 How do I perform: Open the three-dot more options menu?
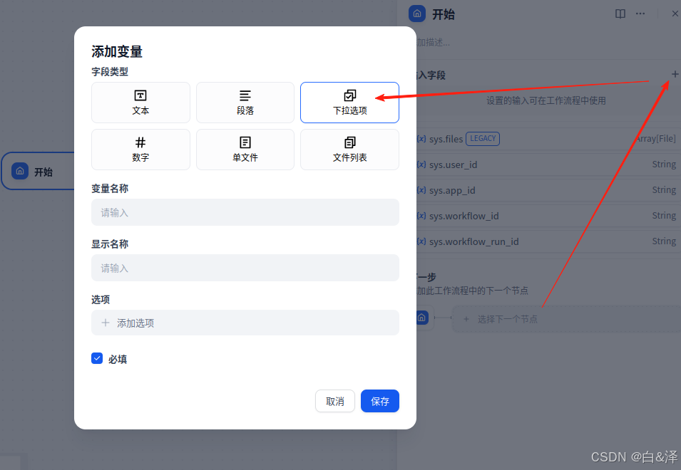pyautogui.click(x=640, y=14)
